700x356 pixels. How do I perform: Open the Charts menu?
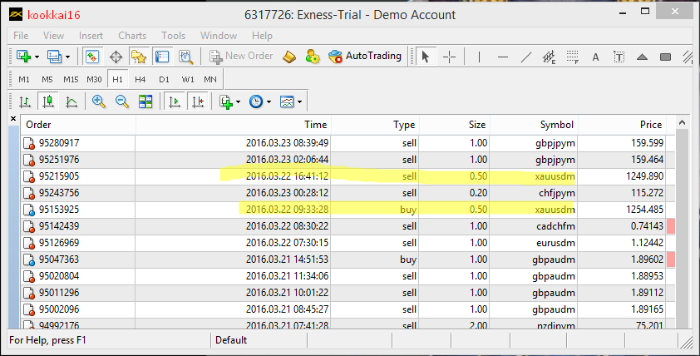click(132, 36)
